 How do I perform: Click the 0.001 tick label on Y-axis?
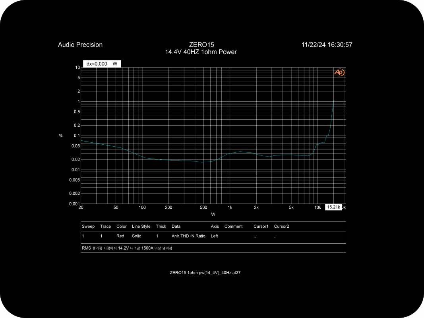[x=74, y=204]
